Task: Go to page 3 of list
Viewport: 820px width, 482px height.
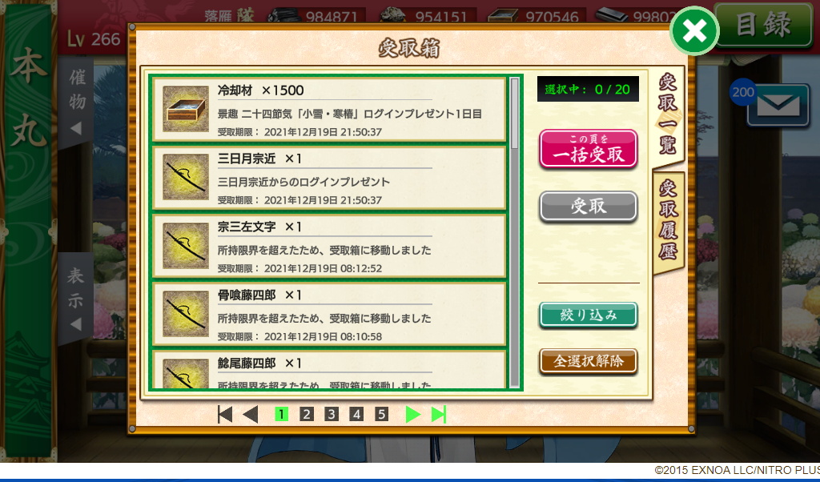Action: point(331,415)
